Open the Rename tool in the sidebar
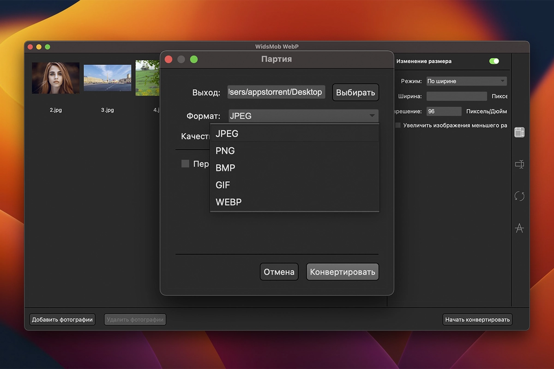The image size is (554, 369). pyautogui.click(x=519, y=164)
